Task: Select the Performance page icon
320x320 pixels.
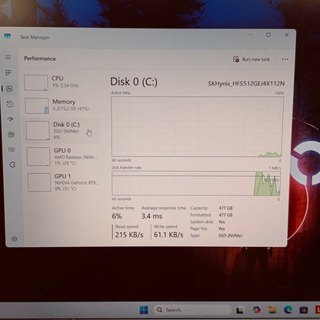Action: click(9, 88)
